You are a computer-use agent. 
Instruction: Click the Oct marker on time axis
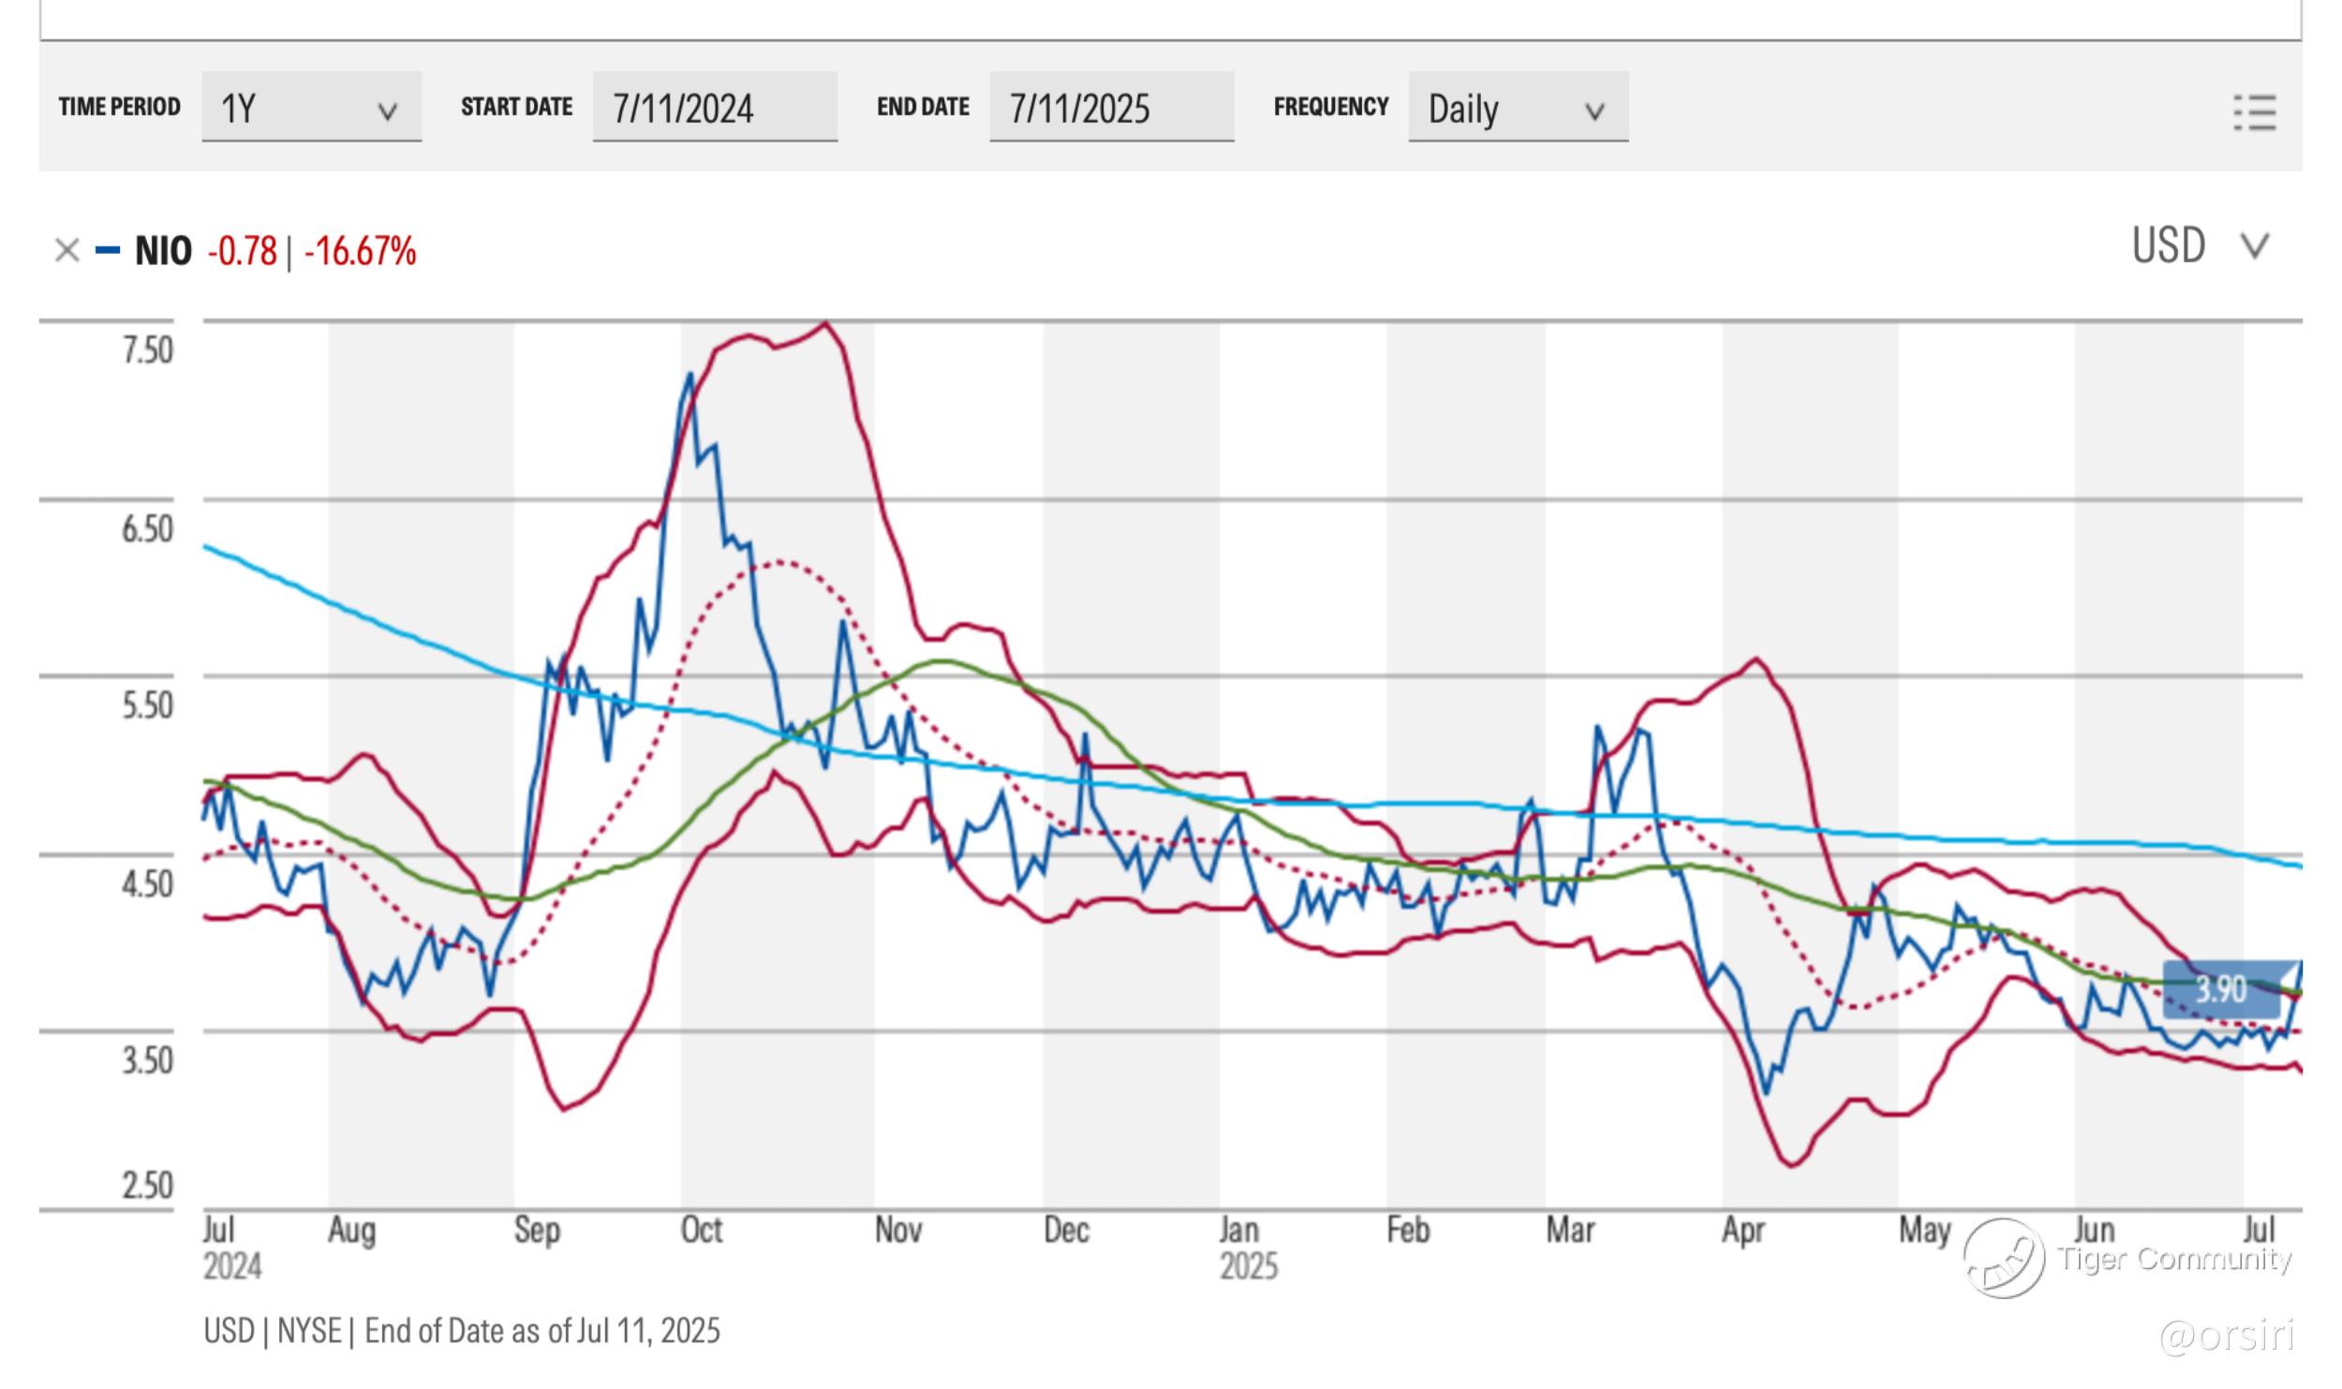coord(701,1230)
